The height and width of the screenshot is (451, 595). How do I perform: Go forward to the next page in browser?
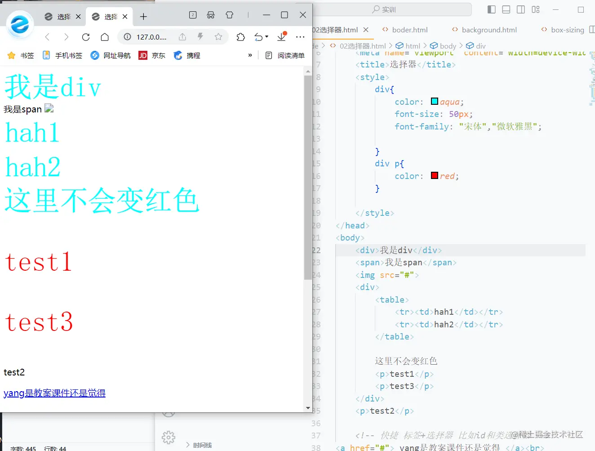(x=66, y=37)
